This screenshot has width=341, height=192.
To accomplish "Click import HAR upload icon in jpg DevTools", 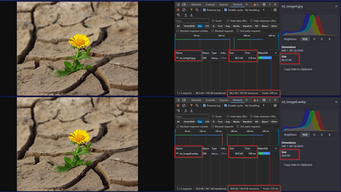I will pos(186,15).
